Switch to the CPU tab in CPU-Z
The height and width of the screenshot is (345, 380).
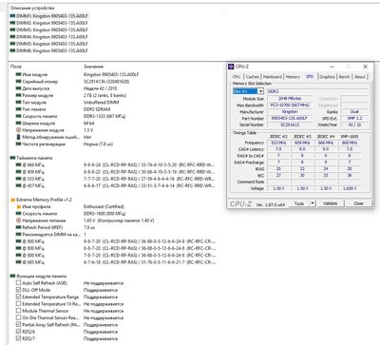click(237, 77)
